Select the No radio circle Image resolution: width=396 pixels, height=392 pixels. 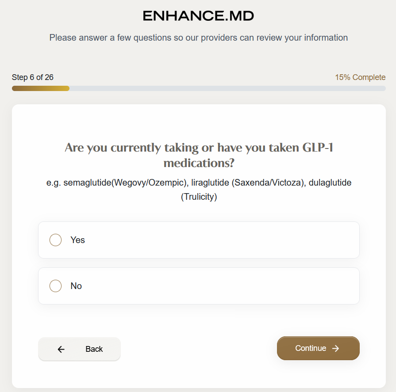coord(55,286)
